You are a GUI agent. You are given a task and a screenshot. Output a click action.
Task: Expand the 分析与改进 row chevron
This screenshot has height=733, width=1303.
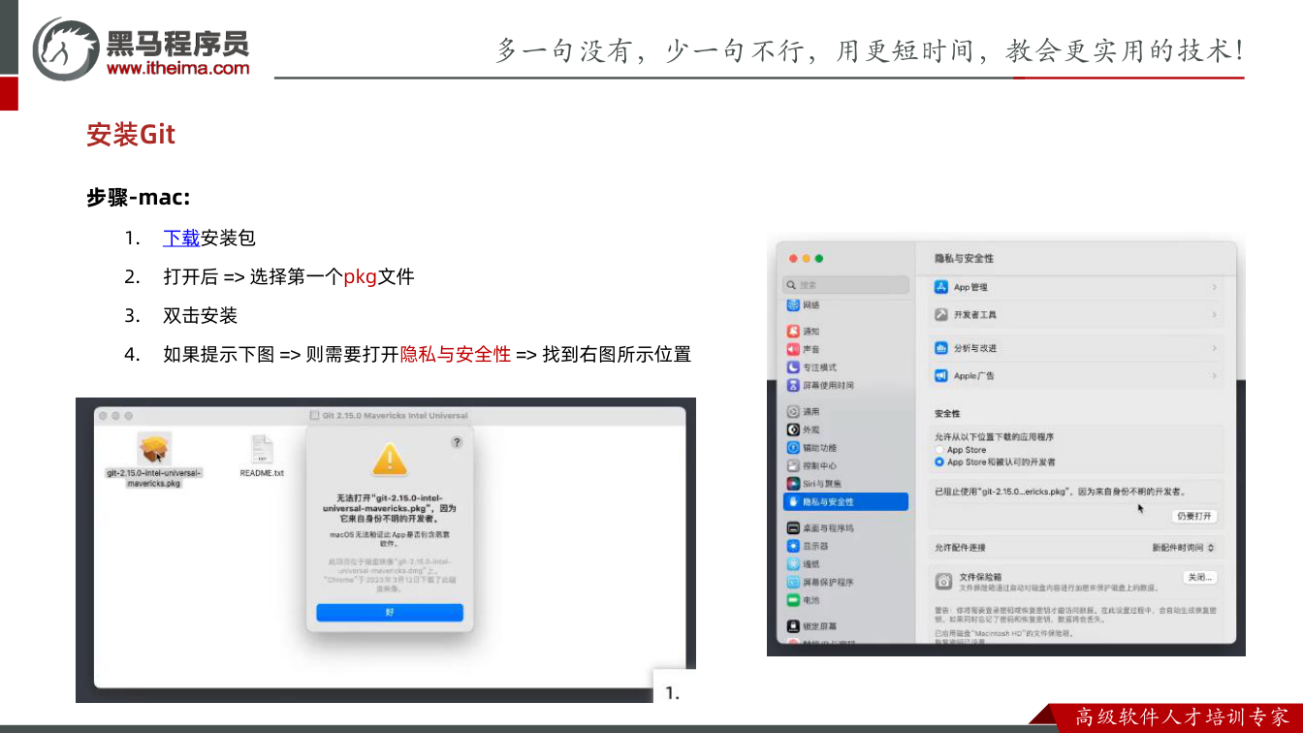point(1214,348)
